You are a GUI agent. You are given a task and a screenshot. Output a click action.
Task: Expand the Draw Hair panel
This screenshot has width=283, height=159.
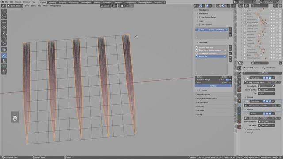(x=200, y=106)
